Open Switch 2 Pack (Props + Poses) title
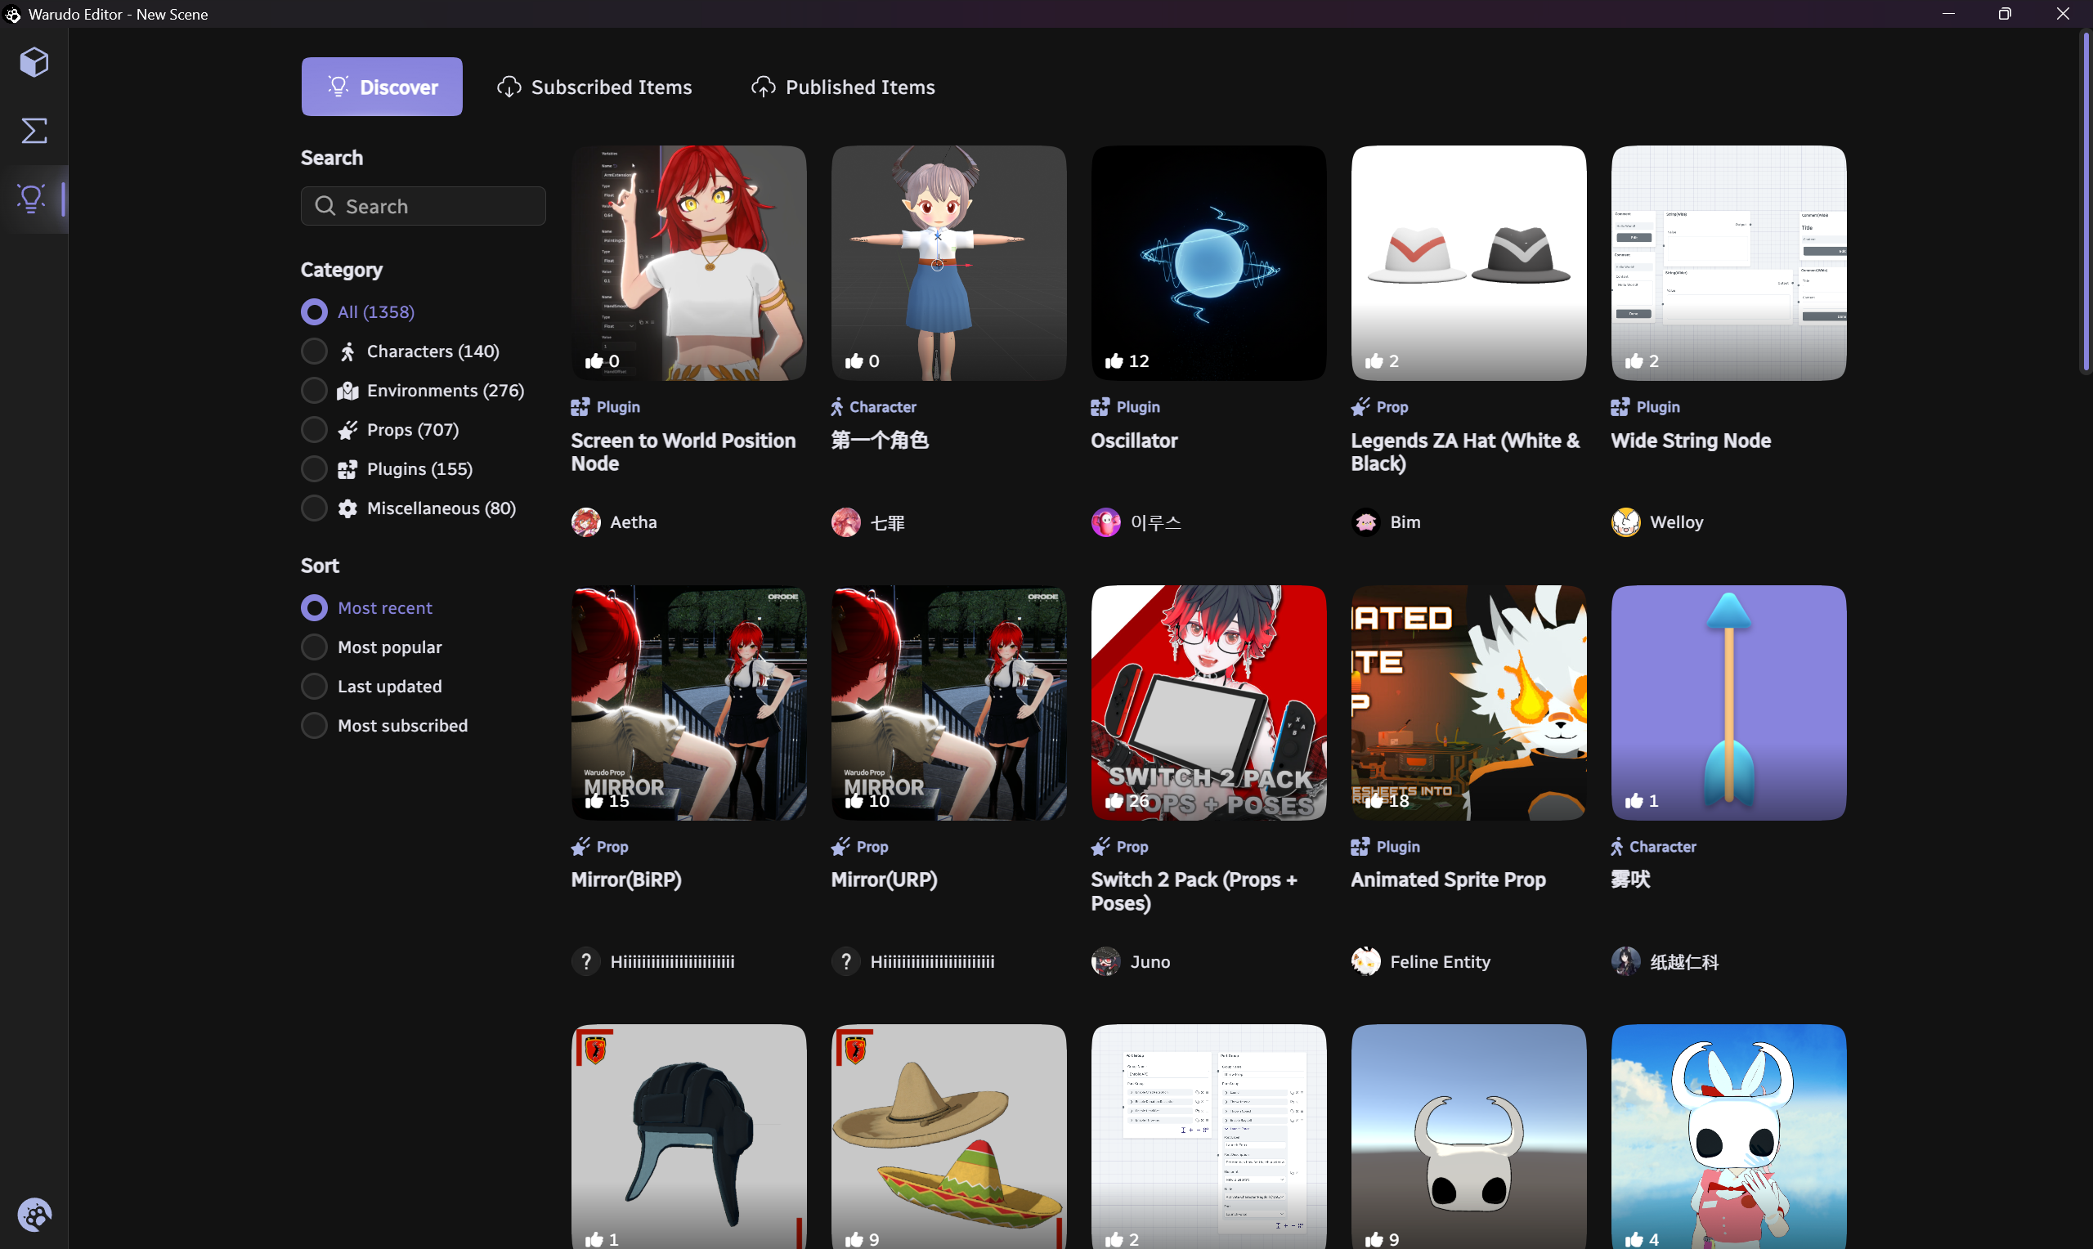 tap(1194, 891)
